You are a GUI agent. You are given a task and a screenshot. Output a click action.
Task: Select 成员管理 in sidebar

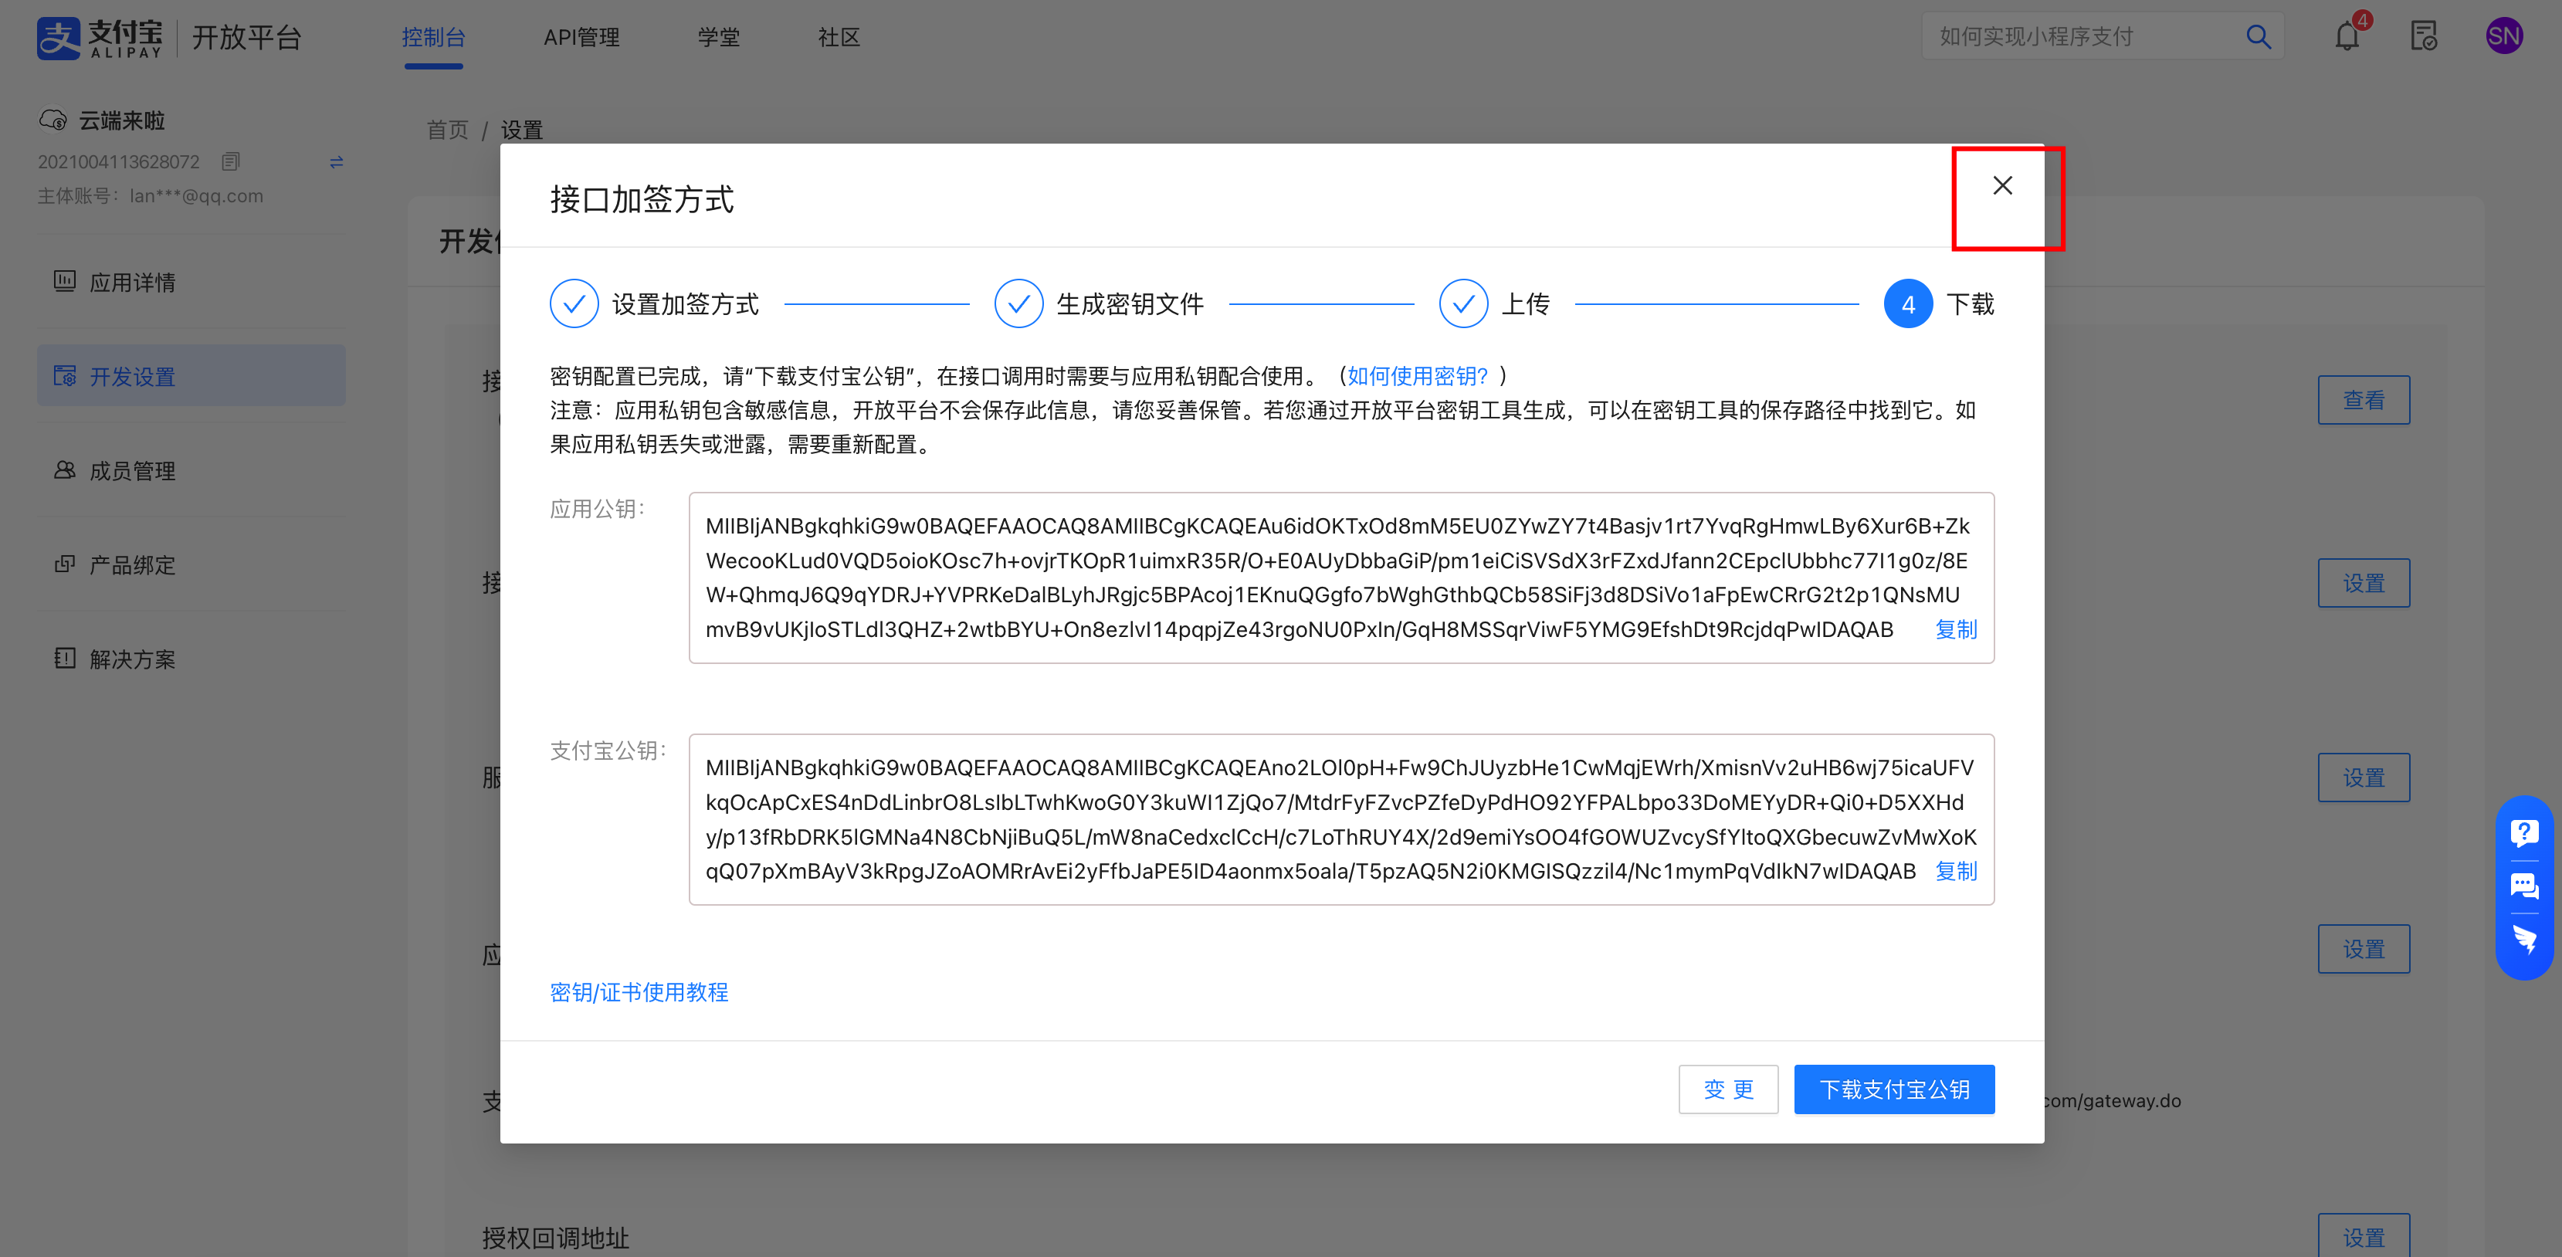[191, 470]
